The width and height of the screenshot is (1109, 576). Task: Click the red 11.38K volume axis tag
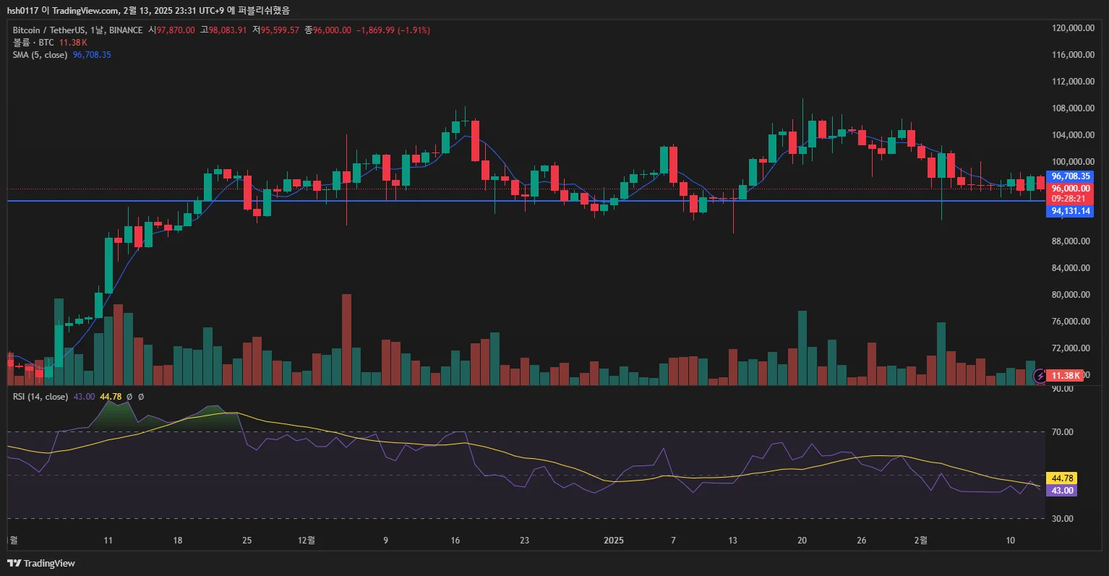[x=1066, y=376]
